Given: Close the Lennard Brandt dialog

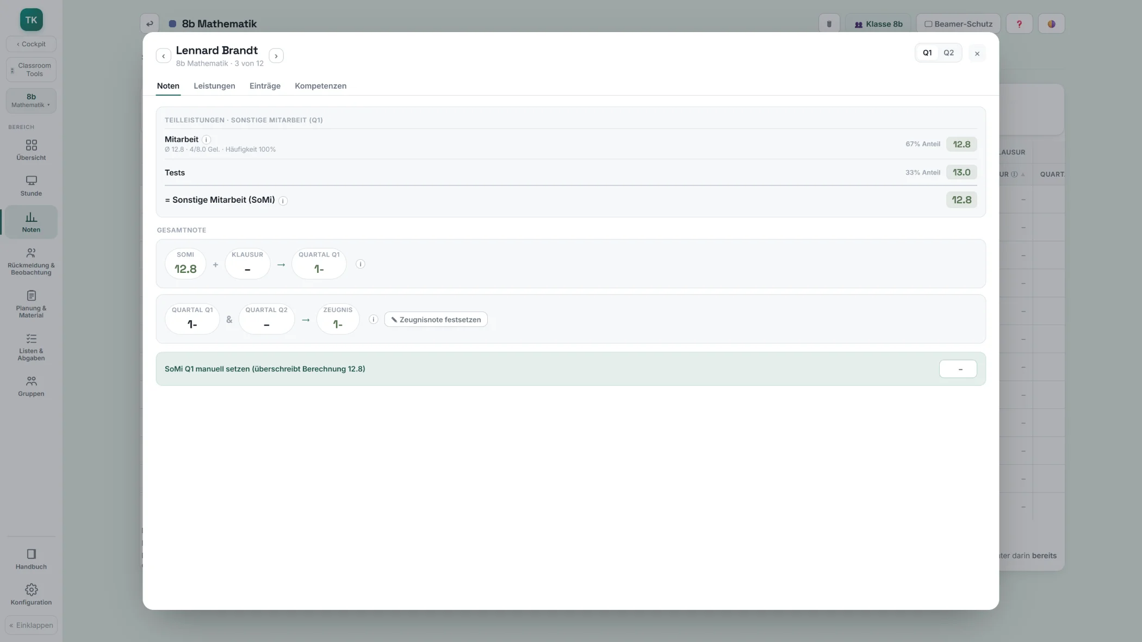Looking at the screenshot, I should click(x=977, y=53).
